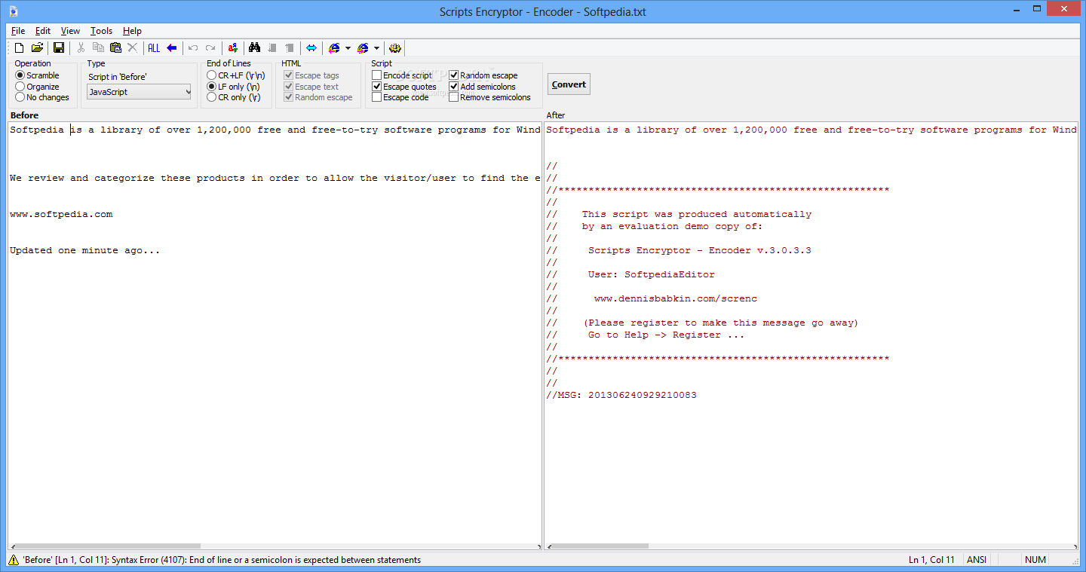1086x572 pixels.
Task: Select the Scramble operation
Action: click(37, 75)
